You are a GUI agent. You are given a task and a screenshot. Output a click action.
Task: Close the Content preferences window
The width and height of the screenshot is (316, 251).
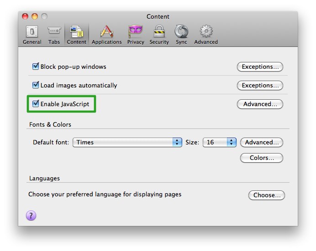tap(25, 16)
